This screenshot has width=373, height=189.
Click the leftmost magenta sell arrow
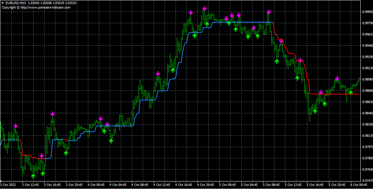point(15,126)
